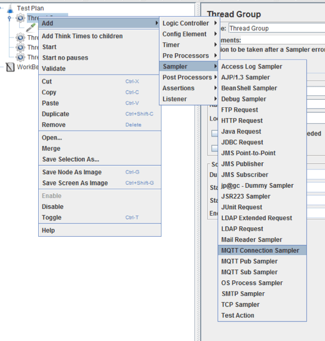
Task: Click the Thread Group name field
Action: (277, 28)
